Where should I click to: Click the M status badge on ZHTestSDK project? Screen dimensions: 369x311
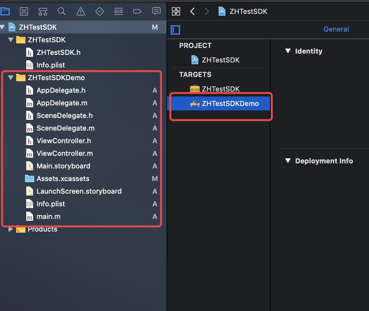click(155, 27)
